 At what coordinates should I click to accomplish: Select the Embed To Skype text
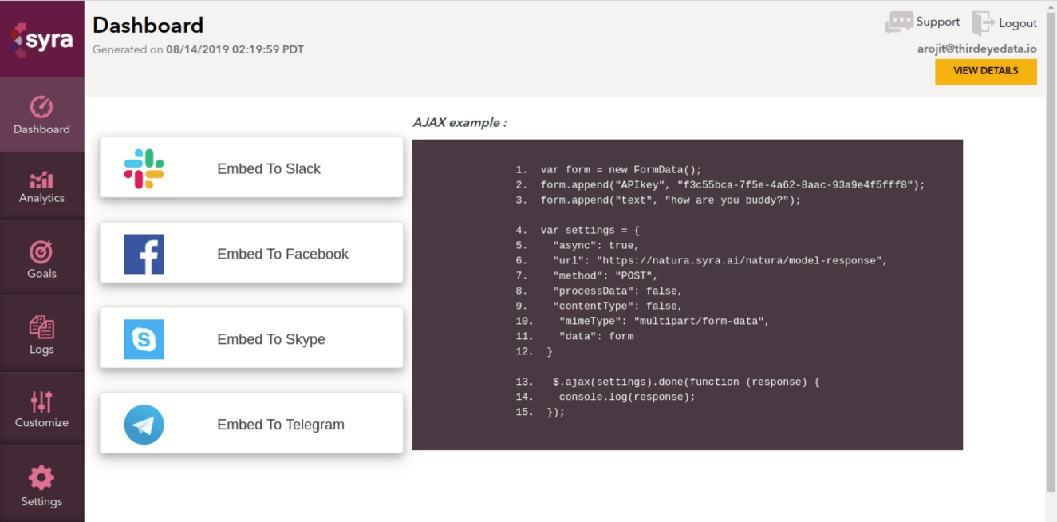coord(271,339)
